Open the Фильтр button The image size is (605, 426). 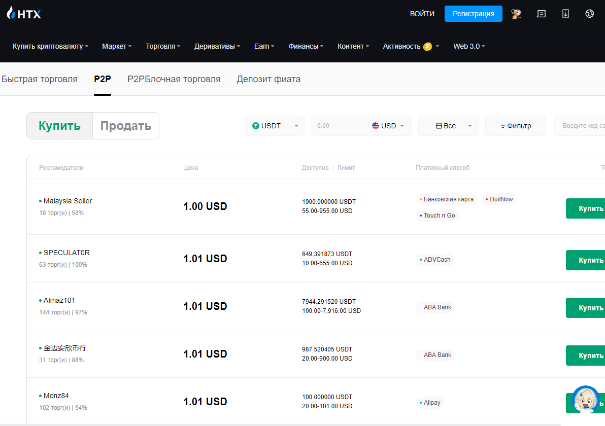pyautogui.click(x=516, y=126)
